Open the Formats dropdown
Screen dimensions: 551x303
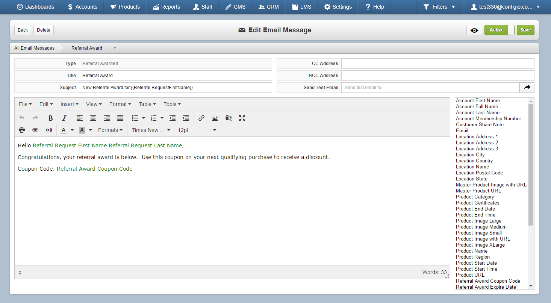110,130
